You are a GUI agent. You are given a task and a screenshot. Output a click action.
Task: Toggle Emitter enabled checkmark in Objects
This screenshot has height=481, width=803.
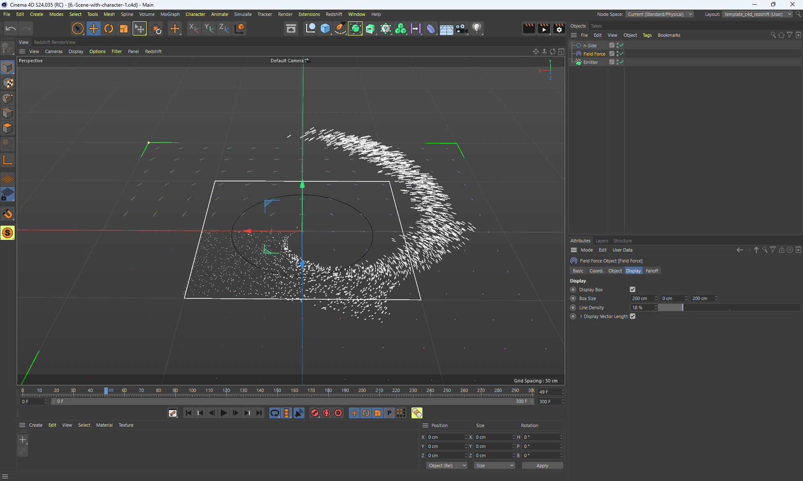tap(621, 62)
